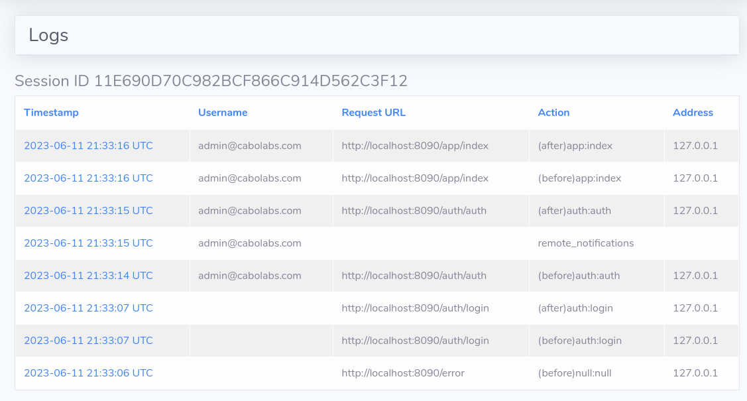Click the Session ID heading text
Viewport: 747px width, 401px height.
[211, 82]
